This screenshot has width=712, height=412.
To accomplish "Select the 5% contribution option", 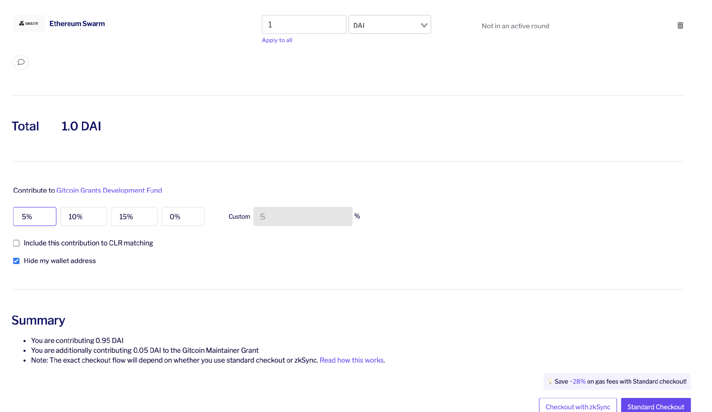I will (35, 217).
